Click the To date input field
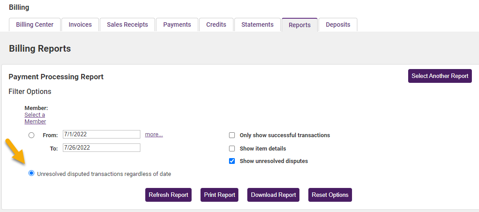Viewport: 479px width, 212px height. [102, 148]
